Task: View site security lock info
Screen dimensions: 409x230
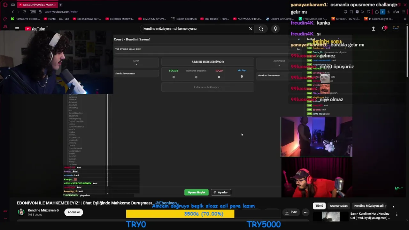Action: (x=40, y=12)
